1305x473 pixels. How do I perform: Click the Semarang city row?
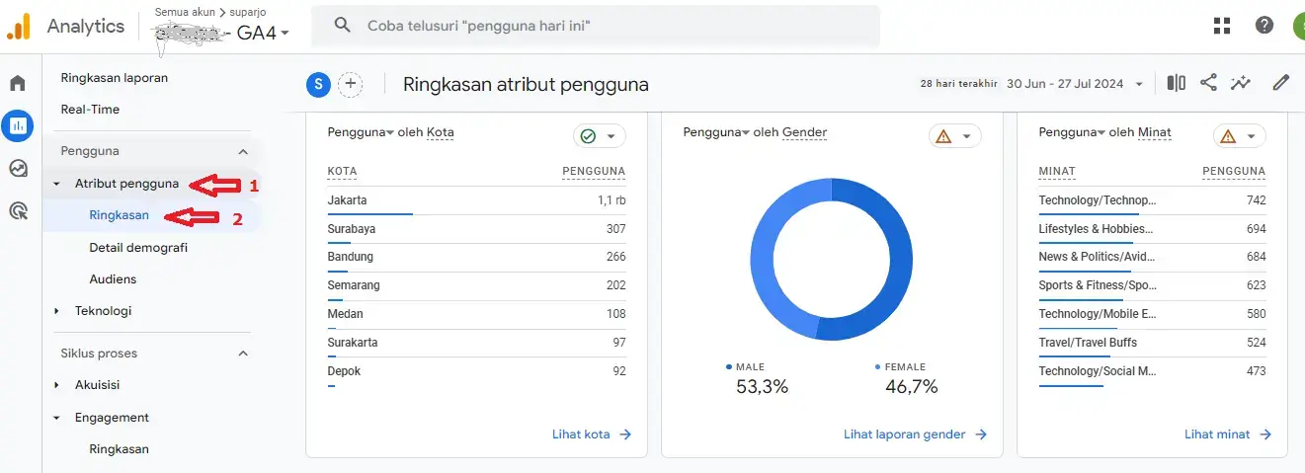tap(476, 285)
